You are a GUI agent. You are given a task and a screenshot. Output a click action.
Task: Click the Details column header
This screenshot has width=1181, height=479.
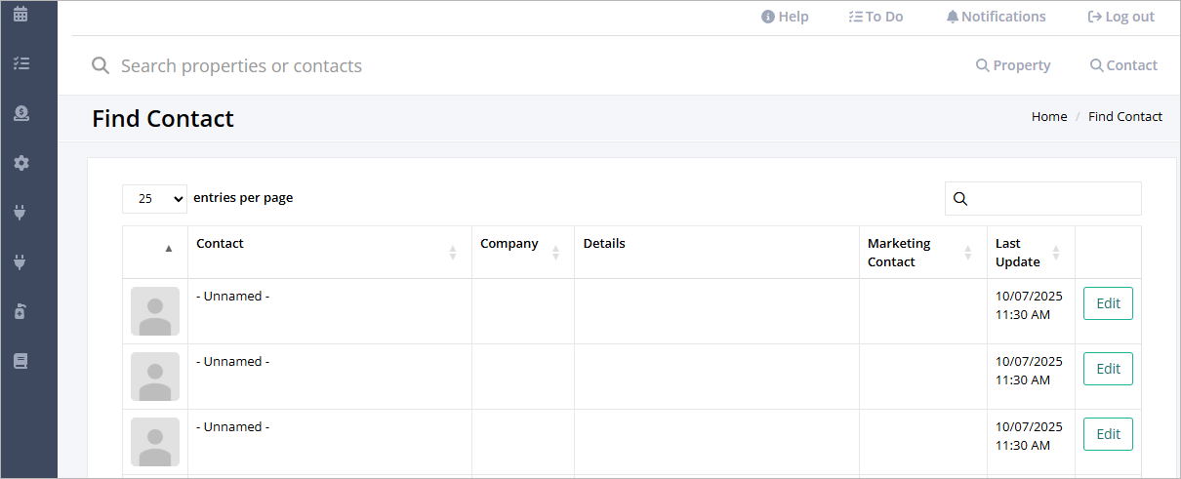tap(716, 252)
